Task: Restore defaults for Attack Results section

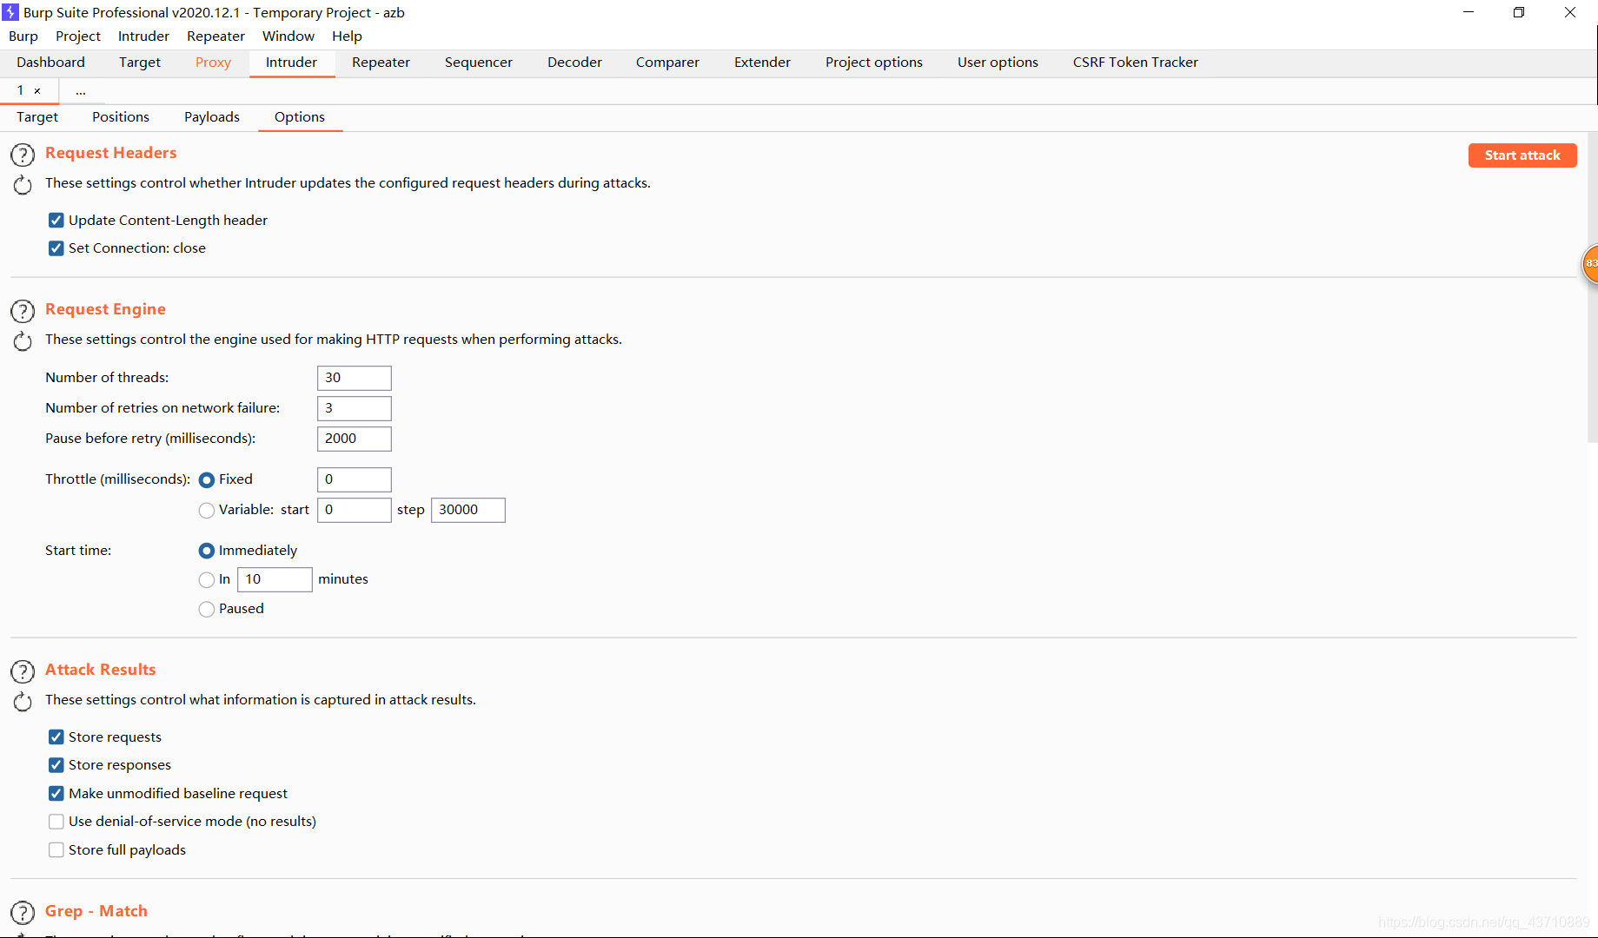Action: [23, 701]
